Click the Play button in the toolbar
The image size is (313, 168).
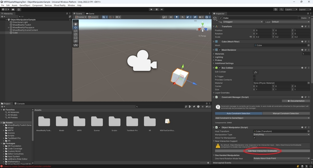click(x=151, y=9)
